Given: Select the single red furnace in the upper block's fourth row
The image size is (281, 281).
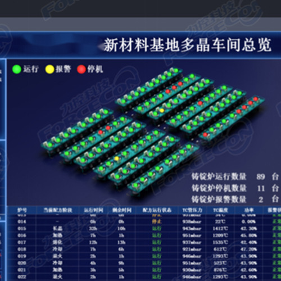Looking at the screenshot, I should (x=200, y=103).
